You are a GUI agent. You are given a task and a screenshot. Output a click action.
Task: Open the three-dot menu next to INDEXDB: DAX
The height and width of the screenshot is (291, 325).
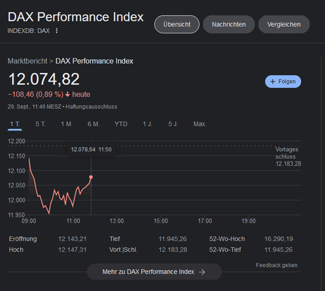tap(56, 31)
